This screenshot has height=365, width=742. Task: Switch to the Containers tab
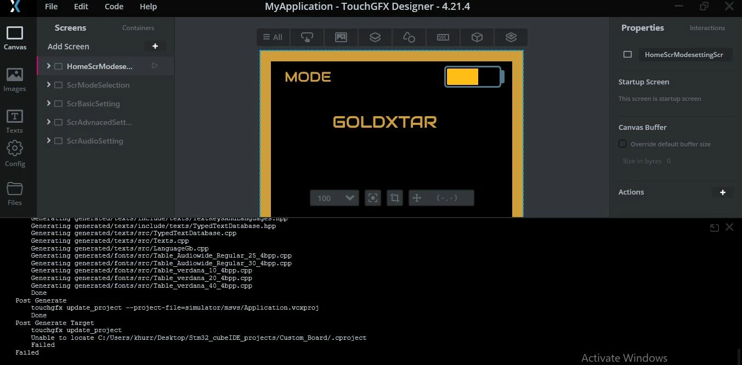138,28
